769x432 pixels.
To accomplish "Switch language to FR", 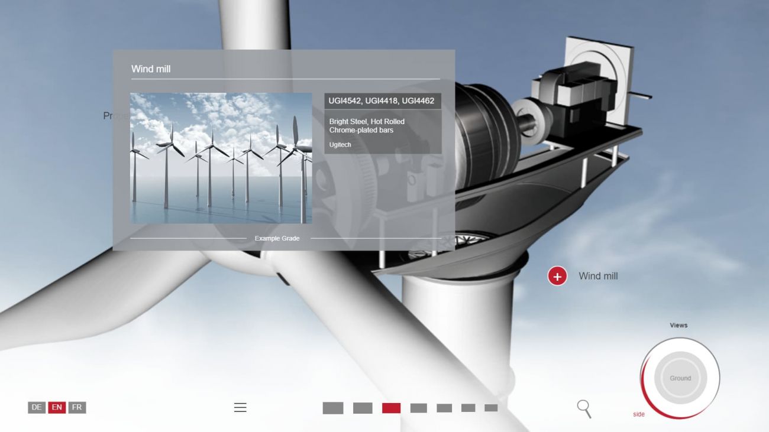I will click(77, 407).
